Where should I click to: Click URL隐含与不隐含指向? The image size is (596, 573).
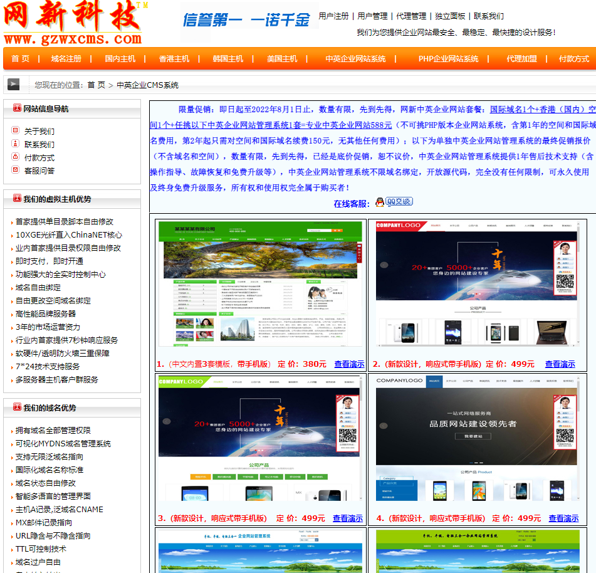point(53,536)
